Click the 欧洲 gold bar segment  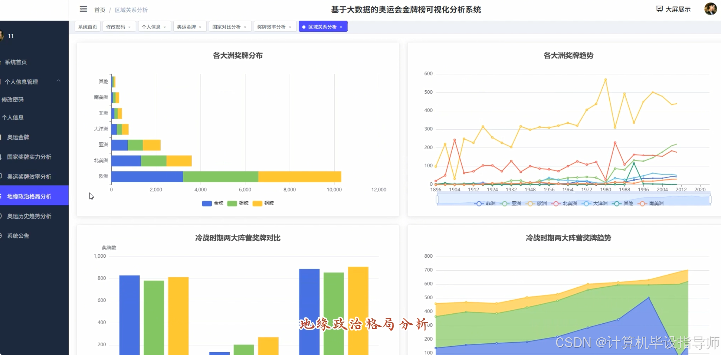point(147,177)
